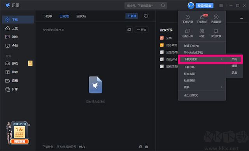Switch to the 下载中 tab
249x151 pixels.
click(x=47, y=16)
